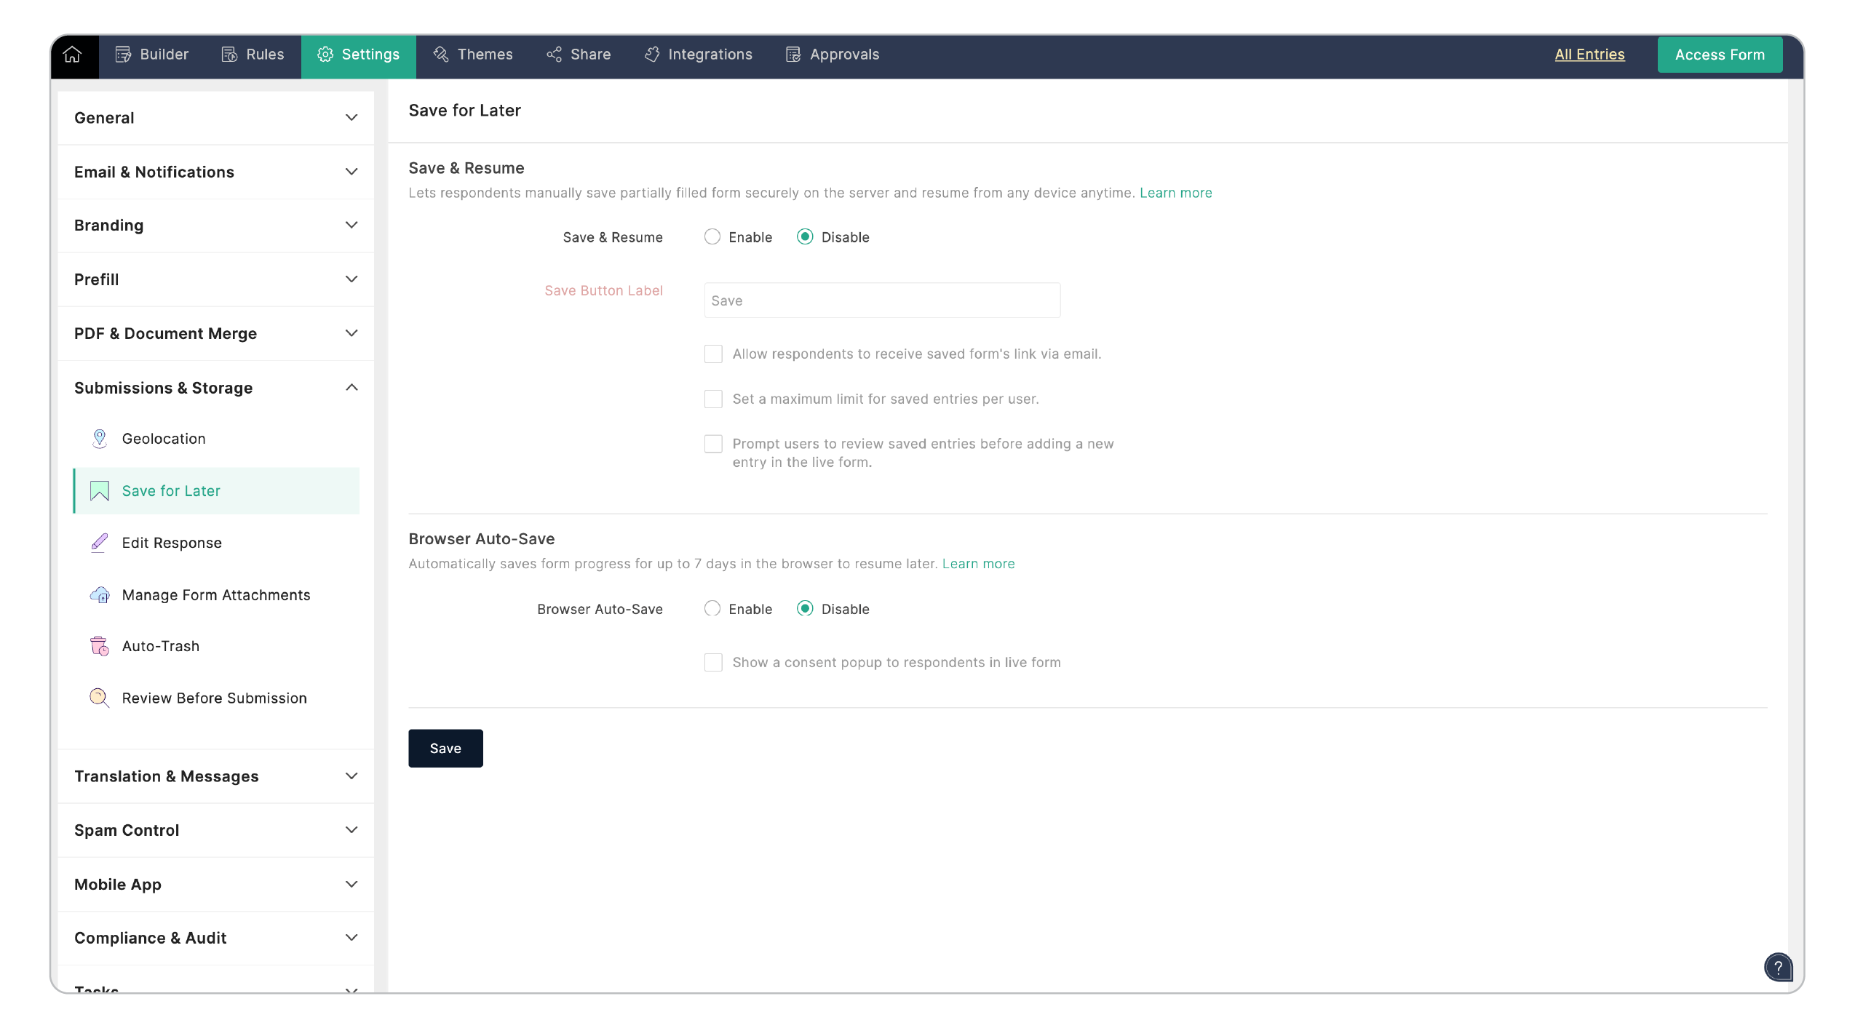Click the Integrations icon

(x=653, y=55)
